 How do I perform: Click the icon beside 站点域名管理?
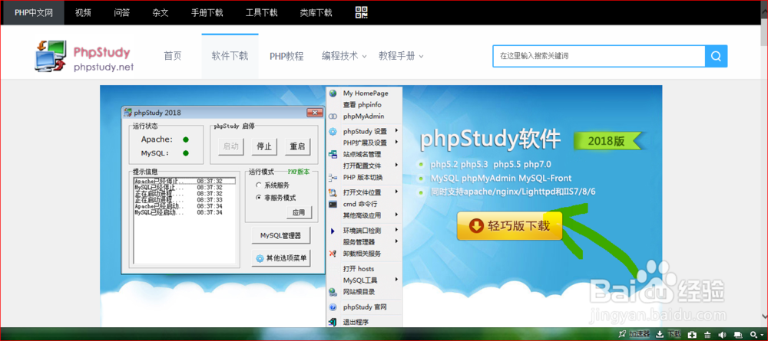[x=333, y=154]
